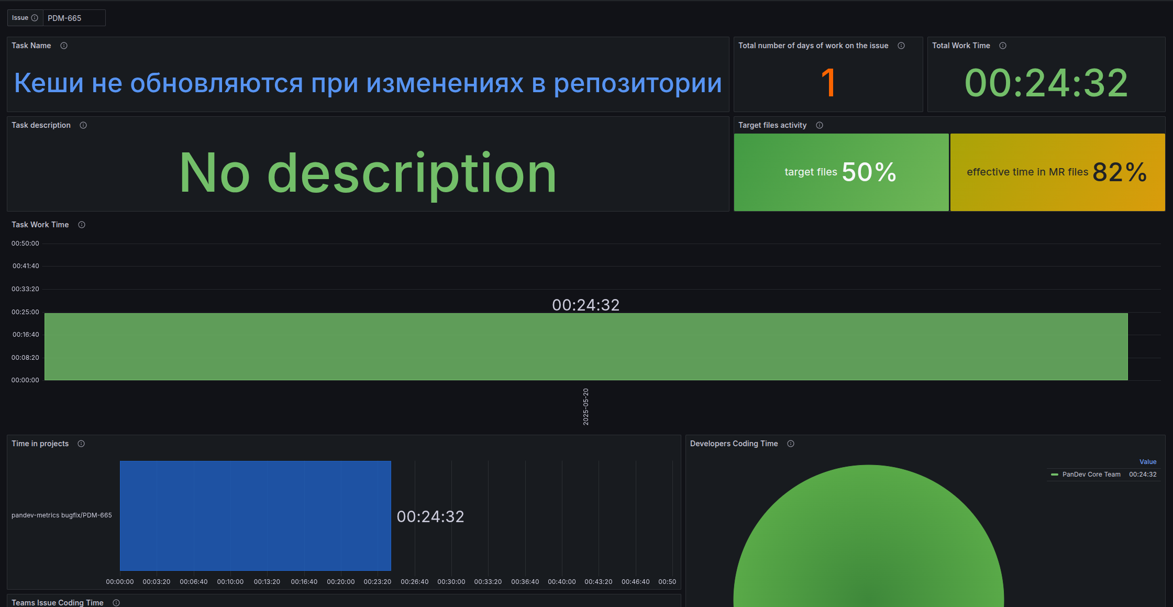This screenshot has height=607, width=1173.
Task: Open the Task Name panel title menu
Action: (x=31, y=46)
